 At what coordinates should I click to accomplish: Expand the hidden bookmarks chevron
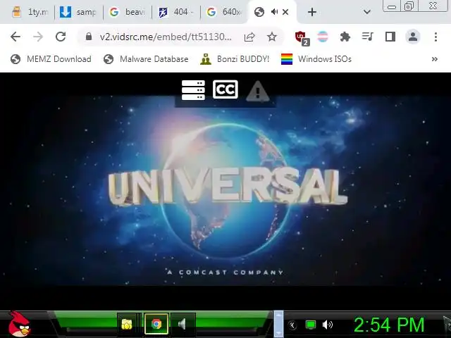coord(435,59)
